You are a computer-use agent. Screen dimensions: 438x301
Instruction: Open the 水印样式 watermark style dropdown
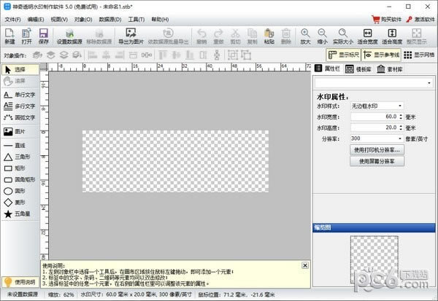(377, 106)
